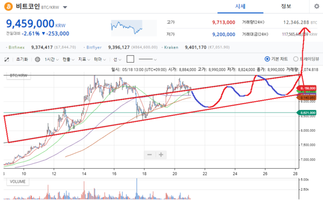Click the low price 9,200,000
Image resolution: width=323 pixels, height=200 pixels.
pyautogui.click(x=224, y=35)
